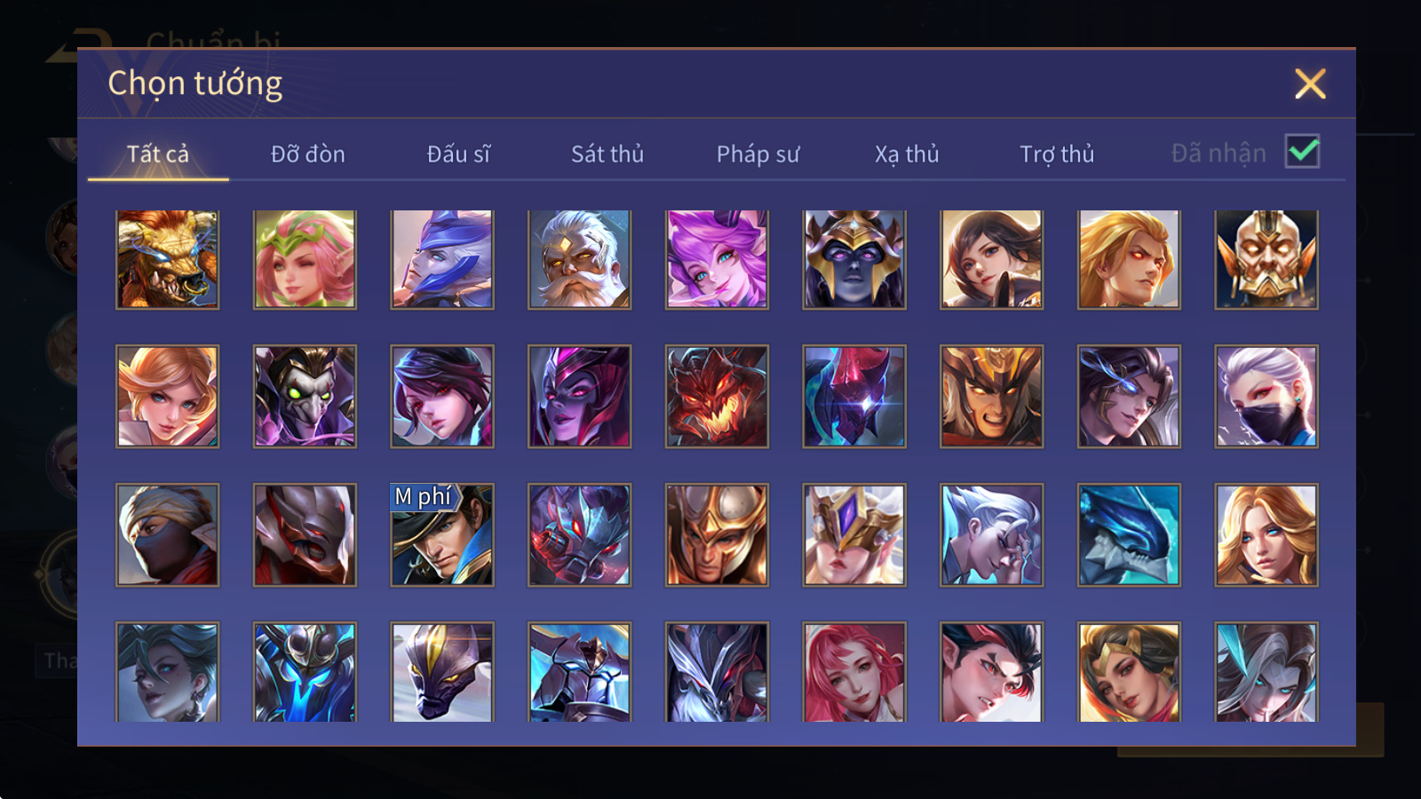The image size is (1421, 799).
Task: Filter heroes by Sát thủ tab
Action: point(607,154)
